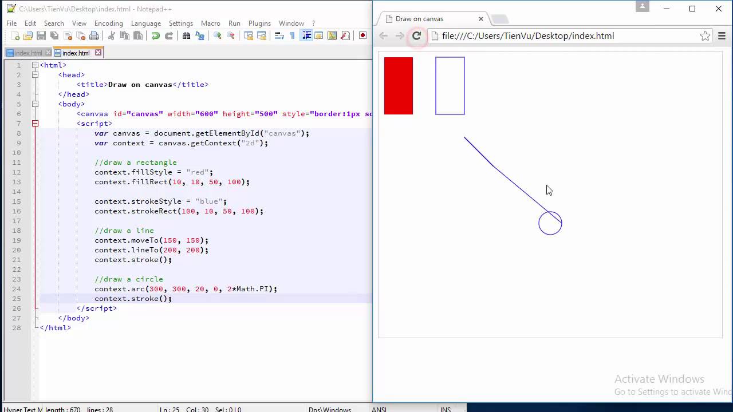The width and height of the screenshot is (733, 412).
Task: Open the Language menu
Action: point(146,23)
